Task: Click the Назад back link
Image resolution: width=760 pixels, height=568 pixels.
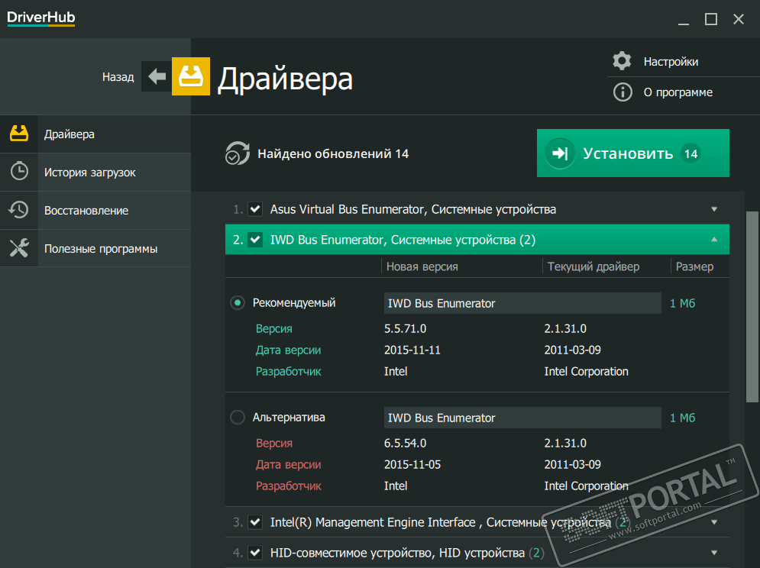Action: click(118, 77)
